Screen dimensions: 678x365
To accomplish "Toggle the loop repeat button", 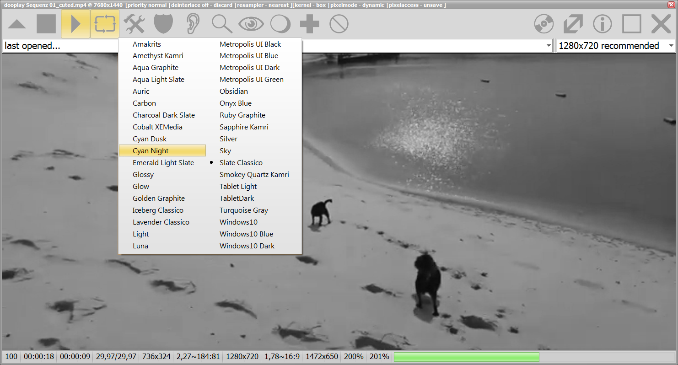I will [x=105, y=24].
